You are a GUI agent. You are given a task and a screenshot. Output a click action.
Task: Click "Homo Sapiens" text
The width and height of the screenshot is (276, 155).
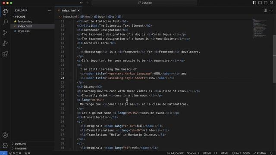pyautogui.click(x=166, y=39)
